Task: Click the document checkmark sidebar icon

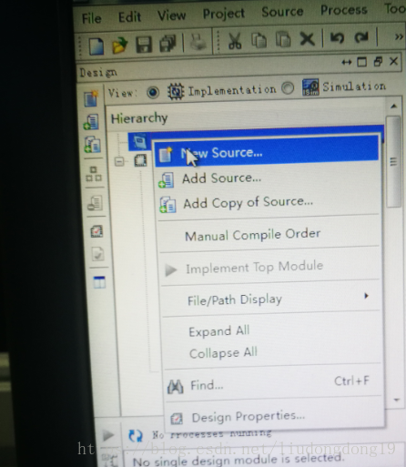Action: [97, 254]
